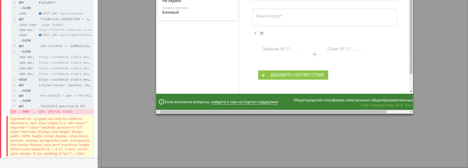This screenshot has height=168, width=468.
Task: Select the failed TYPE sdf command row
Action: pyautogui.click(x=52, y=112)
